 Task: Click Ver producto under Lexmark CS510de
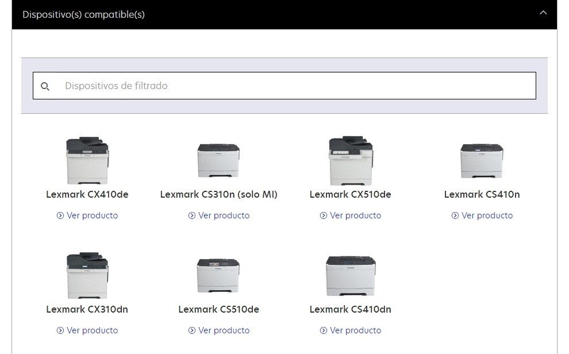pos(219,330)
